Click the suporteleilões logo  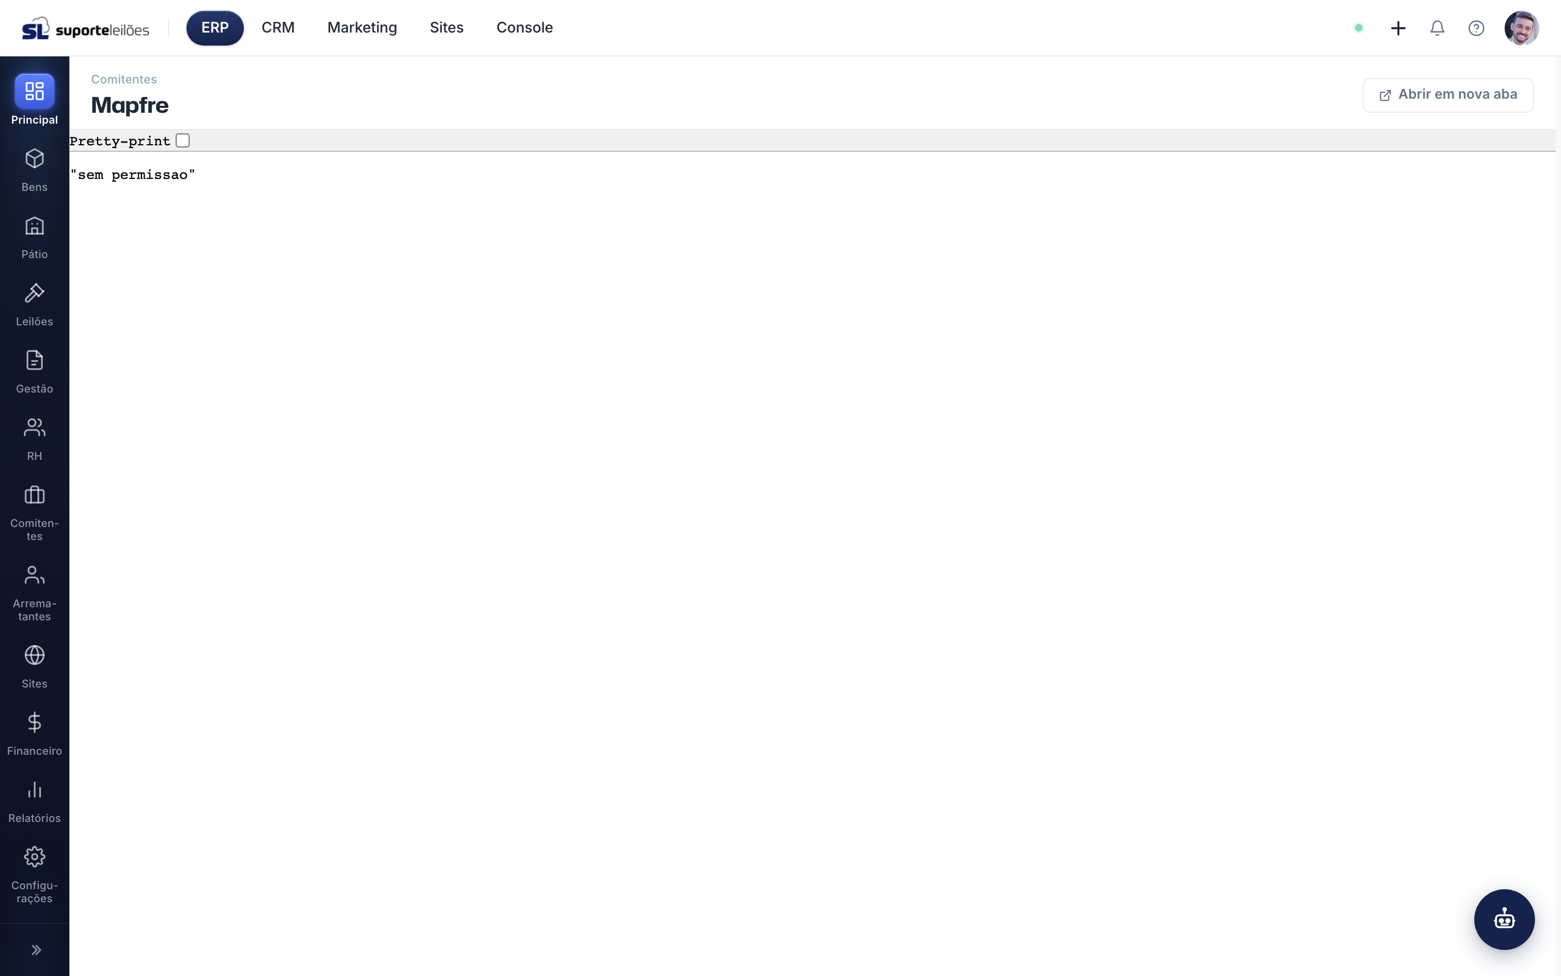click(86, 28)
